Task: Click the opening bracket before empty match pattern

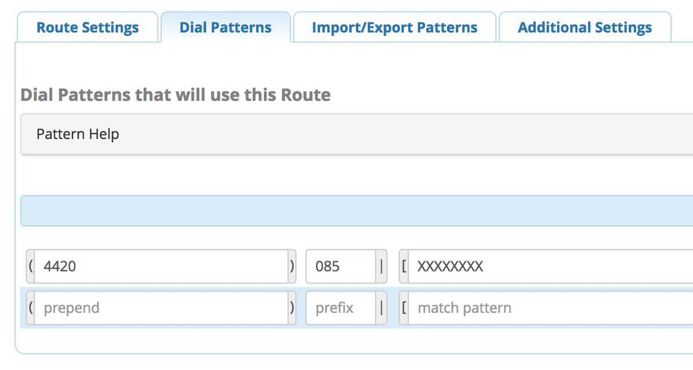Action: (x=404, y=308)
